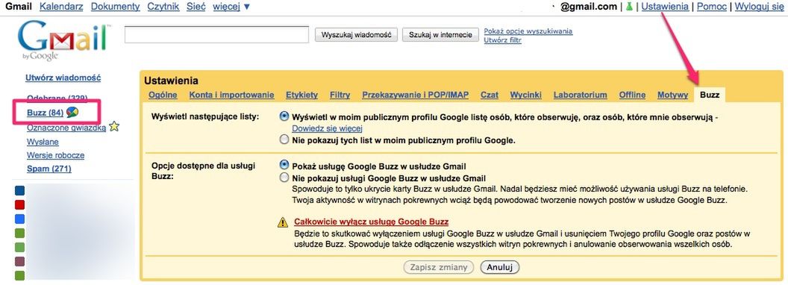Switch to the Offline tab
The height and width of the screenshot is (285, 788).
pos(632,95)
